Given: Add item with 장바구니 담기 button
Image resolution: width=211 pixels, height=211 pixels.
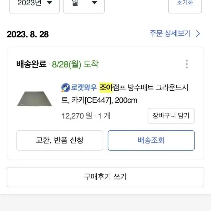Looking at the screenshot, I should coord(171,116).
